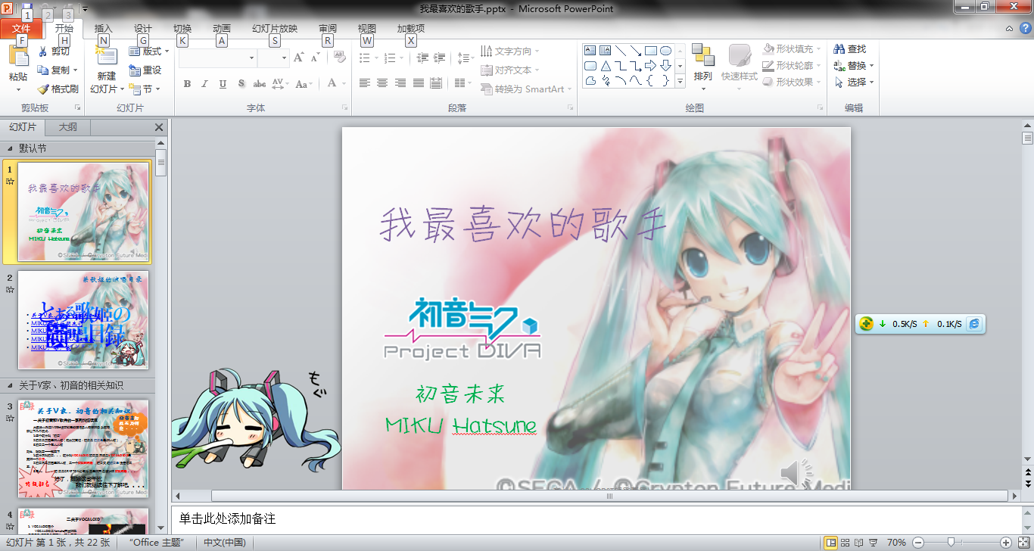The image size is (1034, 551).
Task: Select the right arrow shape
Action: [x=651, y=66]
